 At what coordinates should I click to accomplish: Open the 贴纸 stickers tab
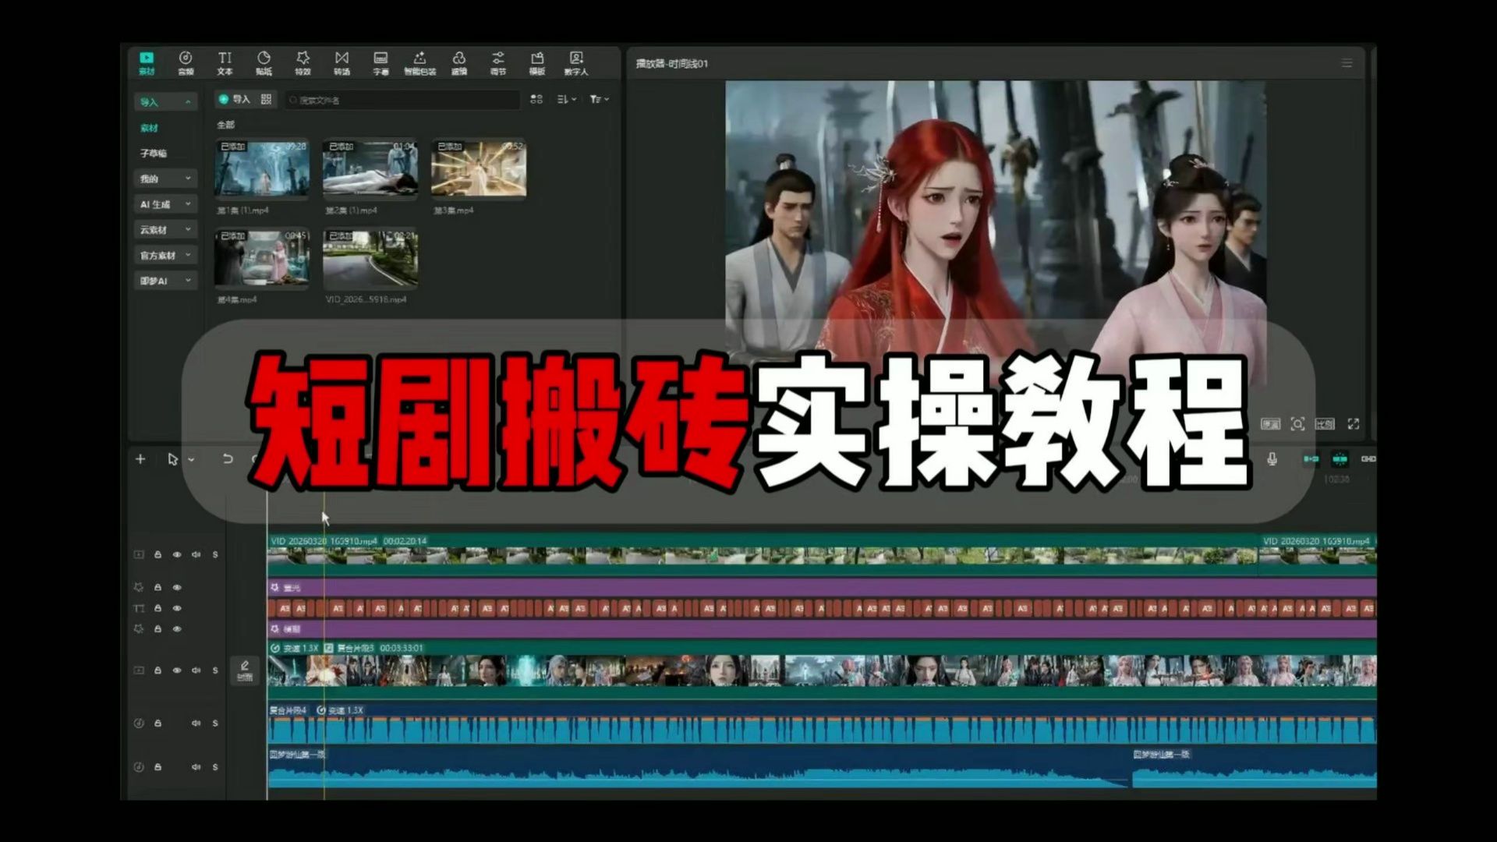264,63
